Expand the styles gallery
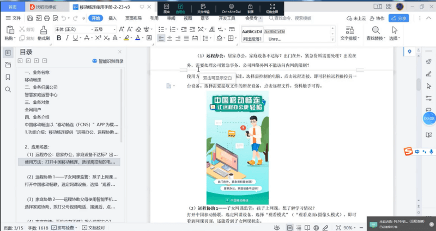The width and height of the screenshot is (436, 231). click(x=332, y=40)
